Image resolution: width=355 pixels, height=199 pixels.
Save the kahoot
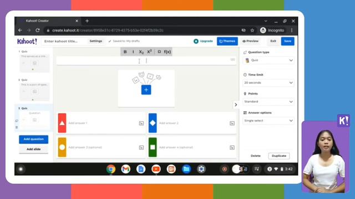(x=287, y=41)
